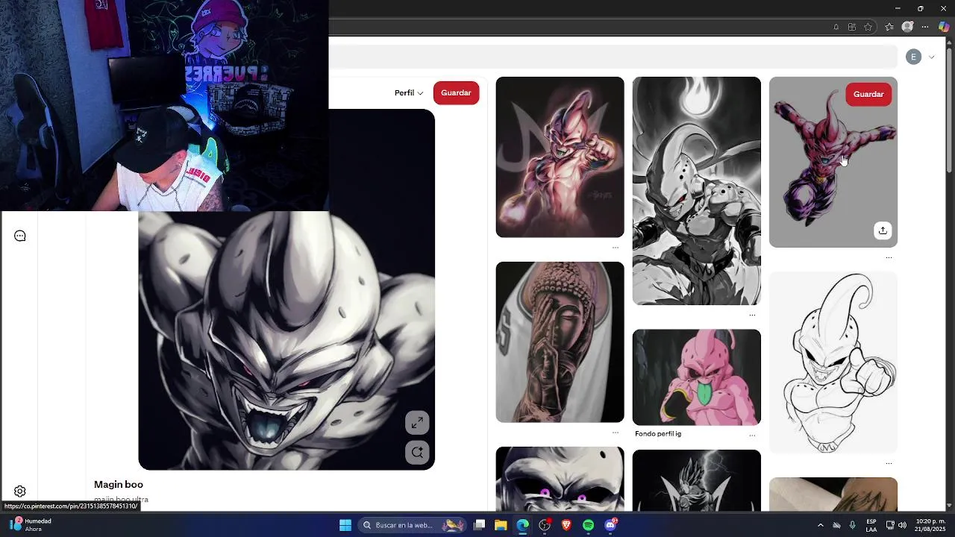Open OBS Studio from the taskbar
Image resolution: width=955 pixels, height=537 pixels.
545,525
